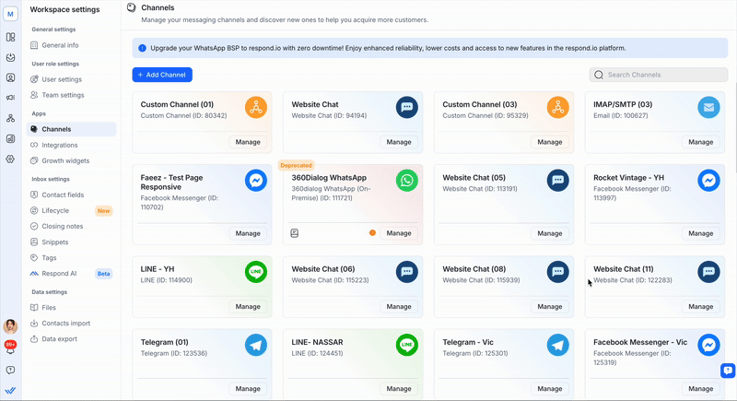Go to Integrations in settings menu
The image size is (737, 401).
click(x=60, y=145)
